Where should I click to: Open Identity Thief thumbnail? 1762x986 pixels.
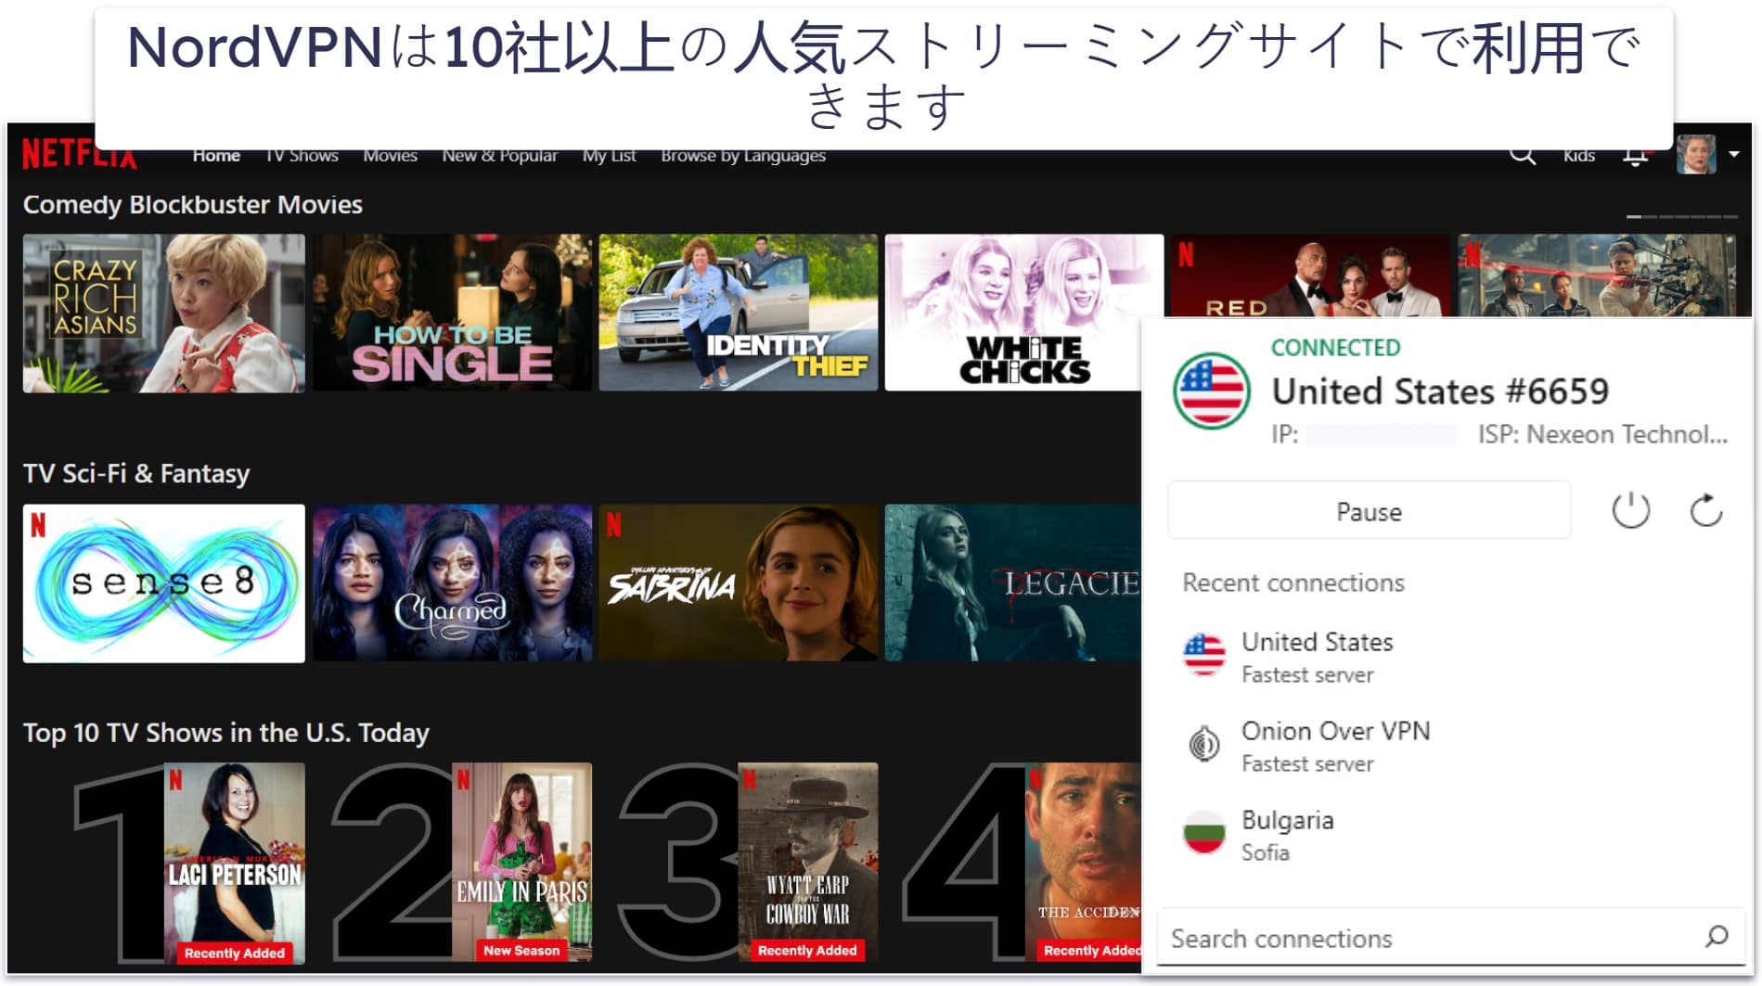[738, 313]
